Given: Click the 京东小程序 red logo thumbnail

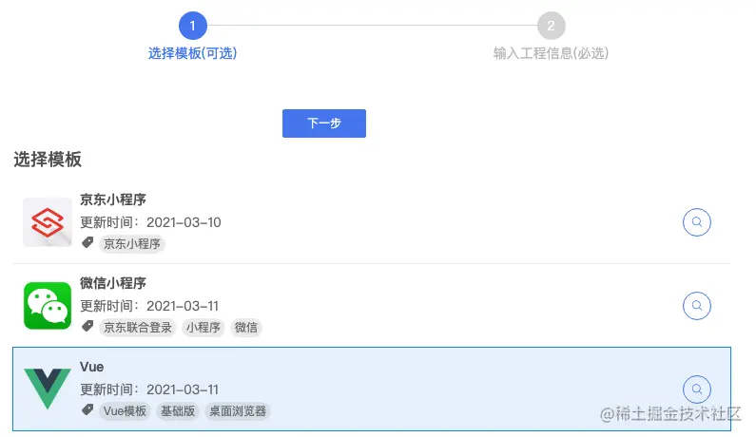Looking at the screenshot, I should pos(48,222).
